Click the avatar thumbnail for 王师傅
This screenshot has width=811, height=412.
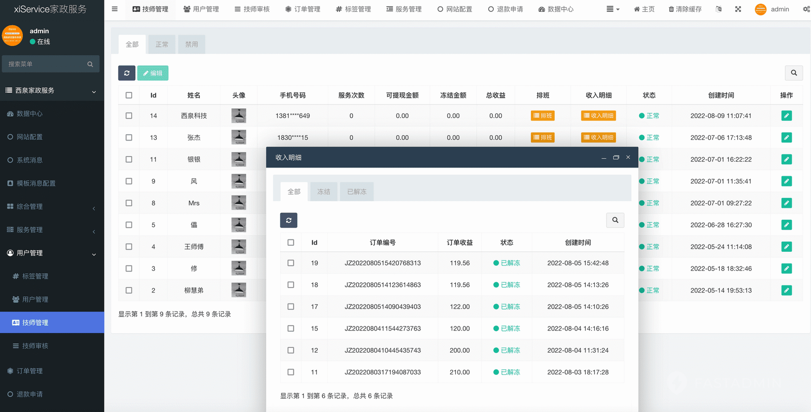pyautogui.click(x=238, y=247)
